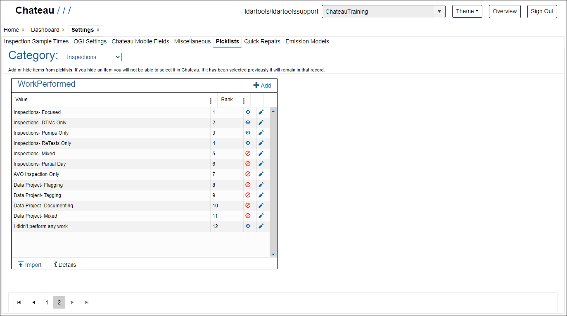Click the Overview button
This screenshot has width=567, height=316.
[x=505, y=12]
